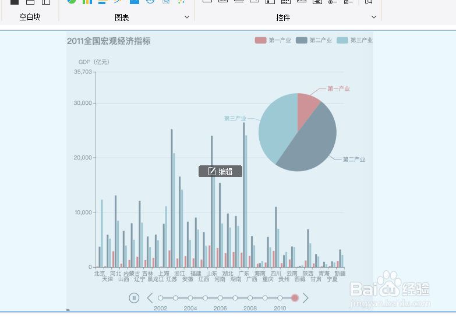Click the 上海 x-axis label

(x=164, y=274)
